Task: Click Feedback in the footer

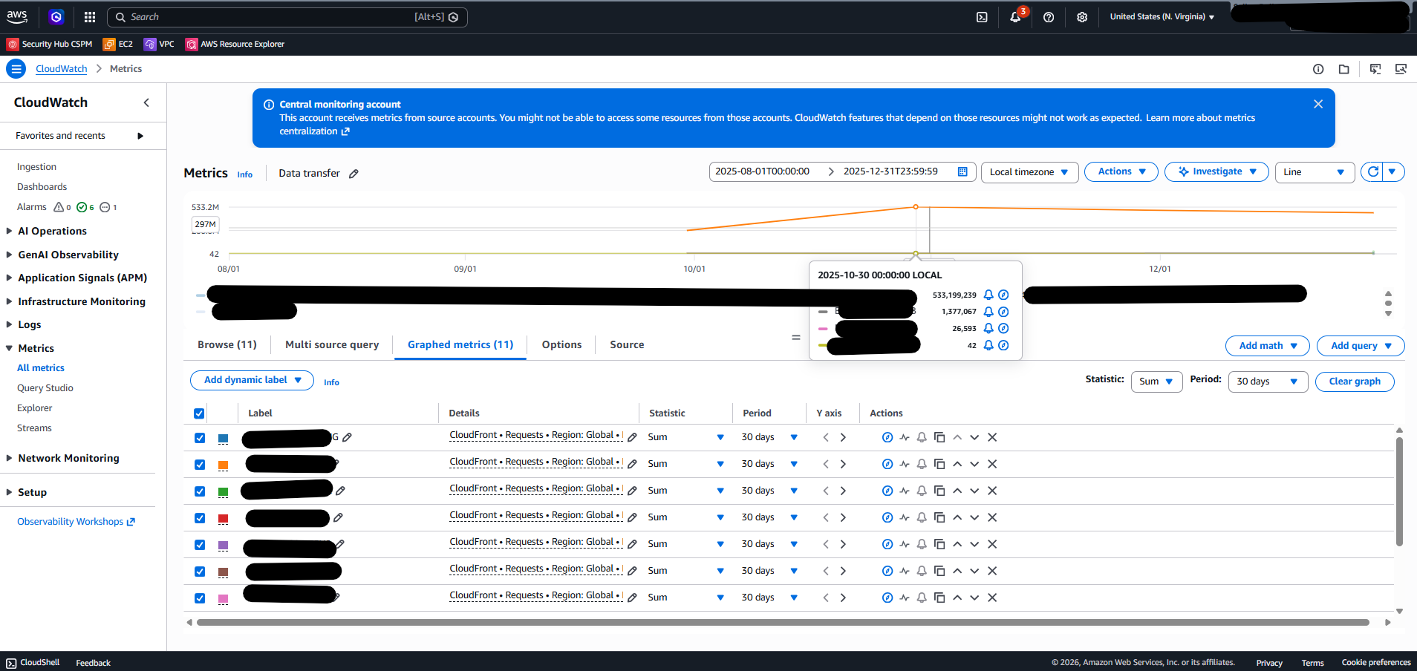Action: pos(93,663)
